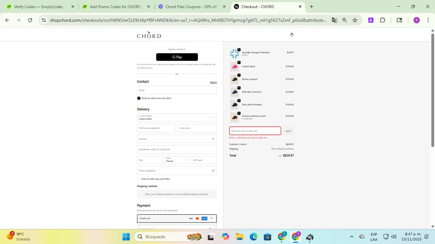Image resolution: width=435 pixels, height=244 pixels.
Task: Toggle Email me with news and offers
Action: 139,98
